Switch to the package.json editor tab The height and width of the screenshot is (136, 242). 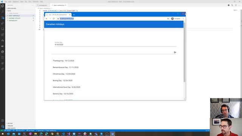point(43,5)
